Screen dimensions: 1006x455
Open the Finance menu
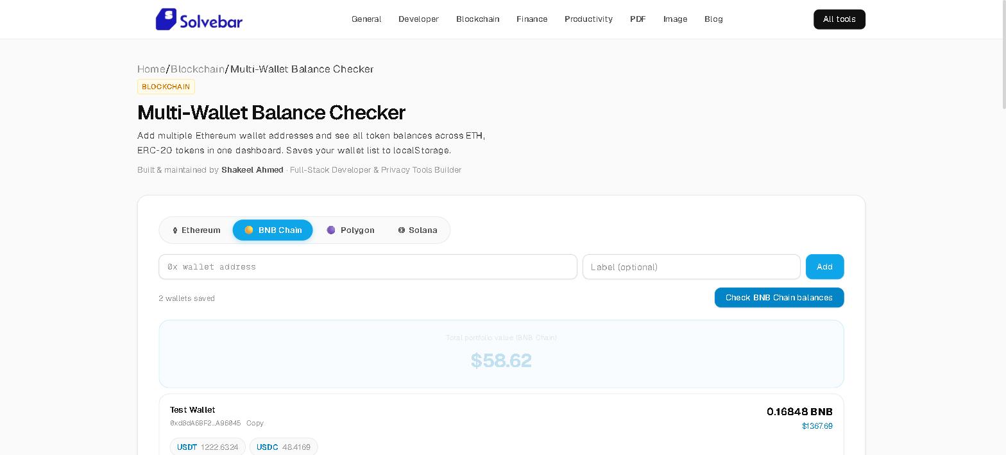coord(532,19)
